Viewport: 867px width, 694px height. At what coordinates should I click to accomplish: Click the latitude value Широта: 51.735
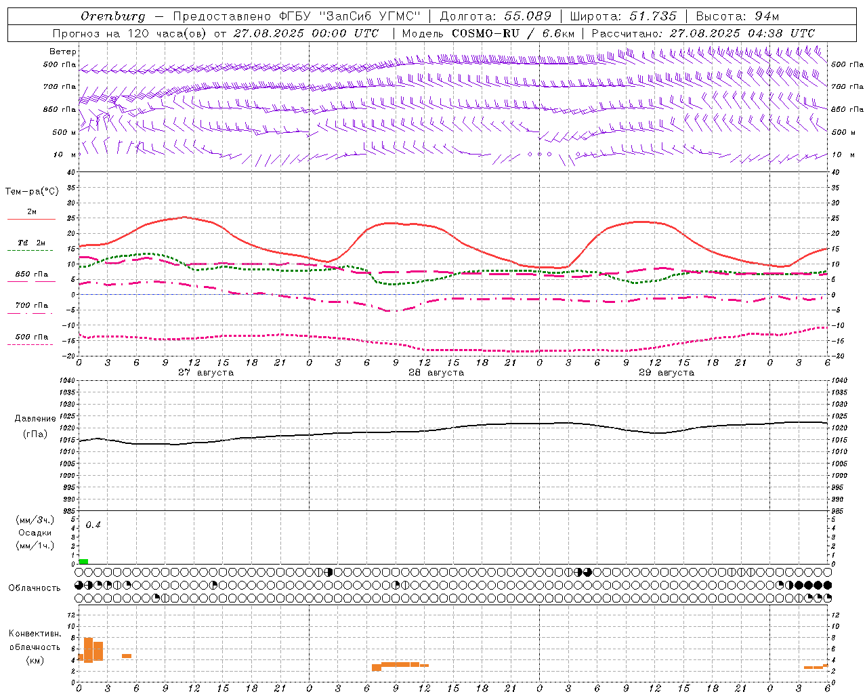(x=623, y=16)
